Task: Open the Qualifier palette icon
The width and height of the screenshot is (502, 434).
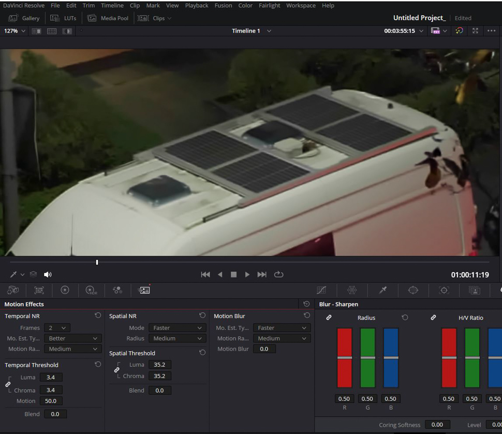Action: click(382, 290)
